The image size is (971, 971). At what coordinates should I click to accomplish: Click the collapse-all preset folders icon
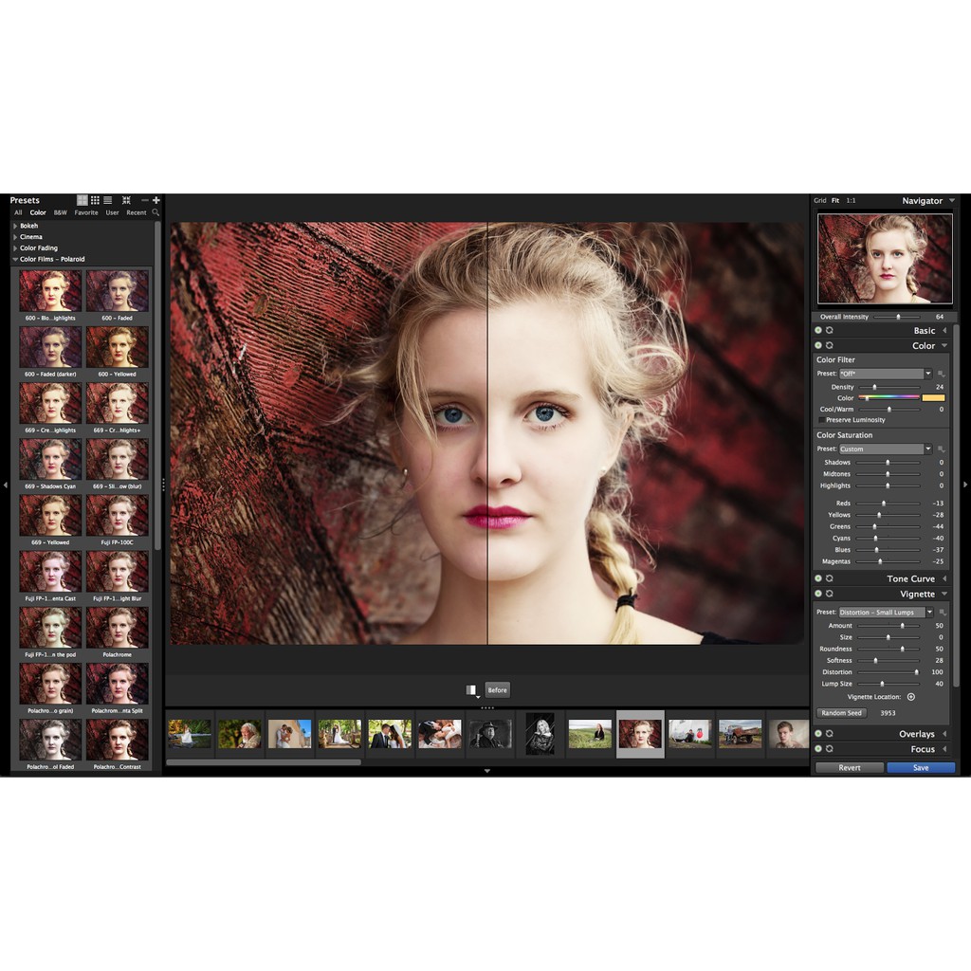(126, 200)
